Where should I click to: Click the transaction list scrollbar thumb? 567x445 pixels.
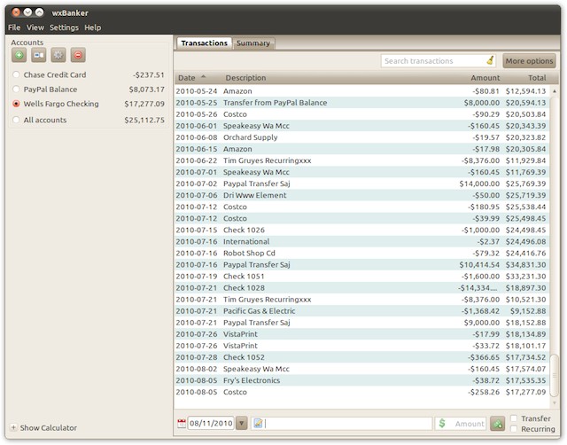tap(555, 375)
